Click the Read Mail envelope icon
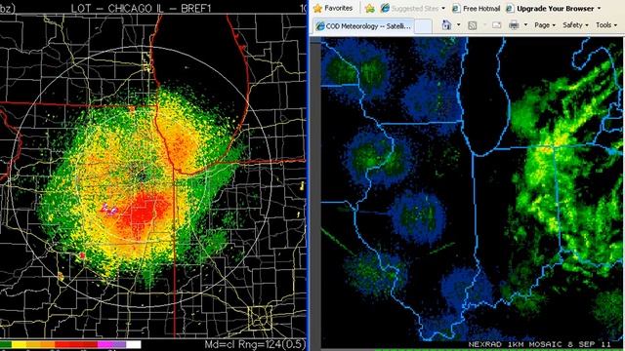Viewport: 625px width, 351px height. click(497, 25)
